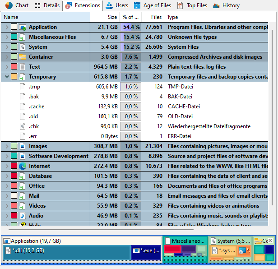Expand the Images file group
The width and height of the screenshot is (278, 269).
click(7, 146)
